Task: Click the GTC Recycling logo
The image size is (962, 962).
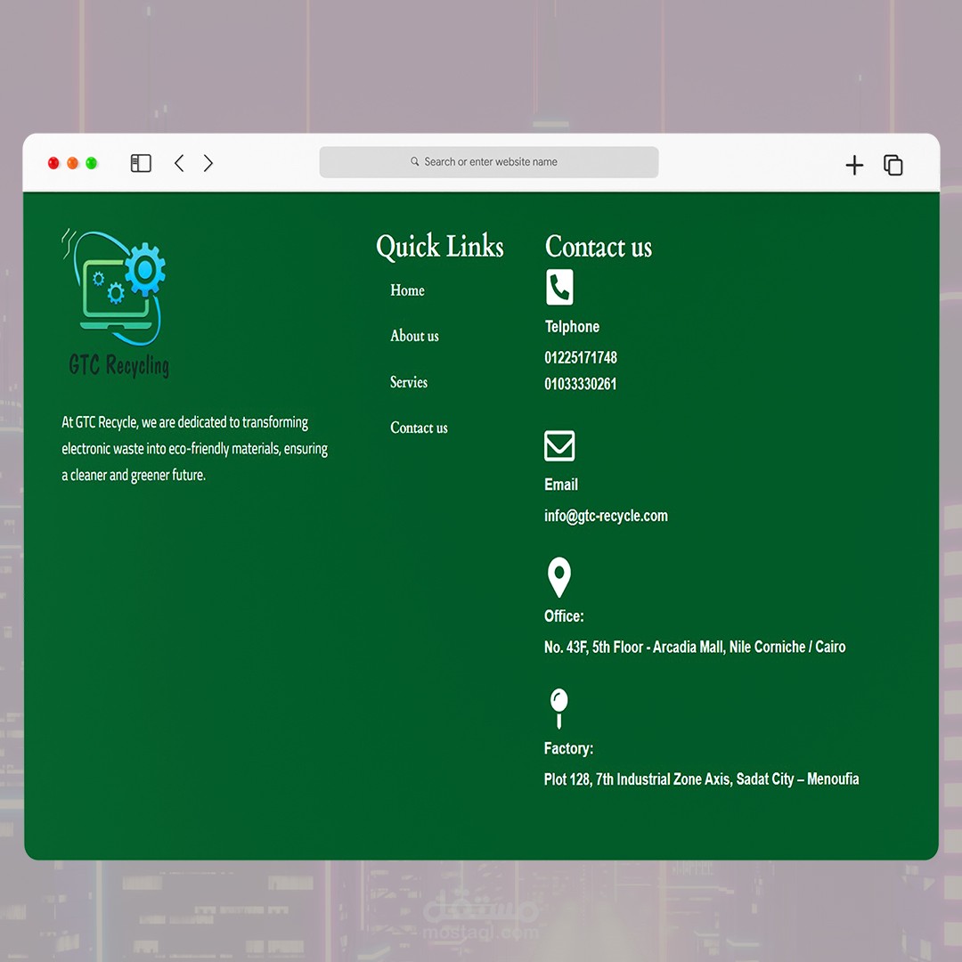Action: coord(115,303)
